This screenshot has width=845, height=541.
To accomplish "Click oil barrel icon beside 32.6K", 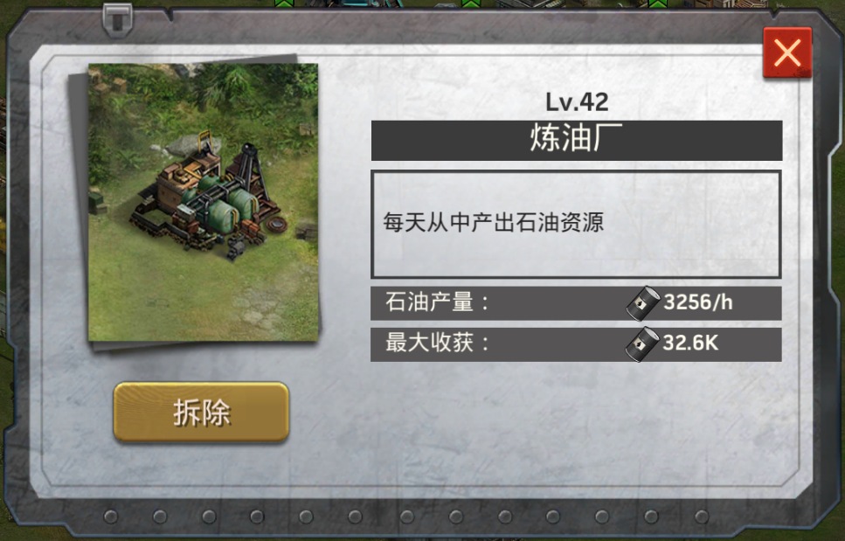I will pos(642,343).
